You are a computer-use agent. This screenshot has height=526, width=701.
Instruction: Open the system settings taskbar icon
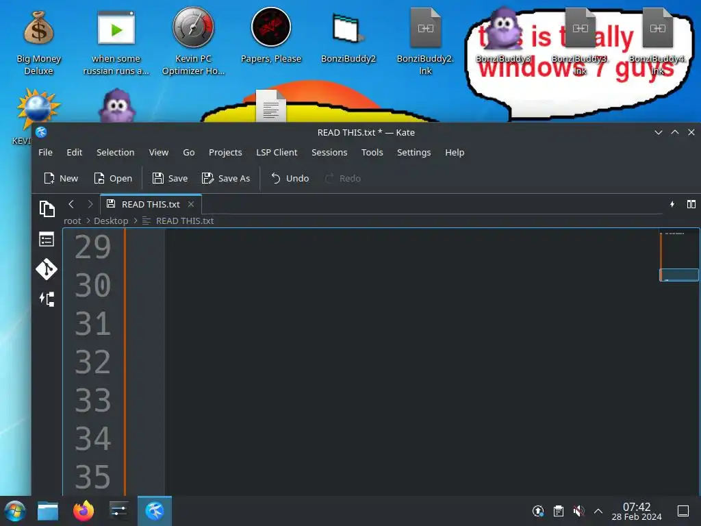pyautogui.click(x=119, y=511)
